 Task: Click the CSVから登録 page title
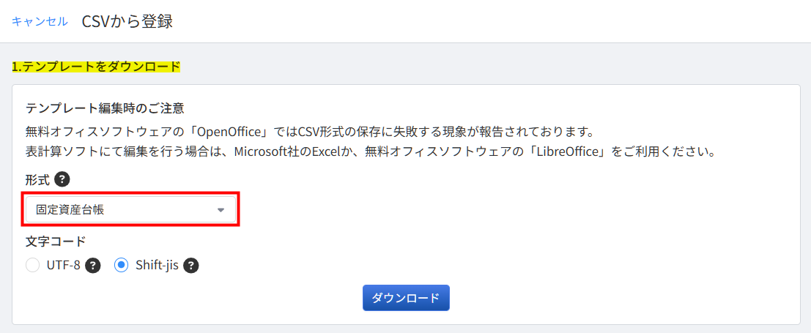pyautogui.click(x=127, y=22)
